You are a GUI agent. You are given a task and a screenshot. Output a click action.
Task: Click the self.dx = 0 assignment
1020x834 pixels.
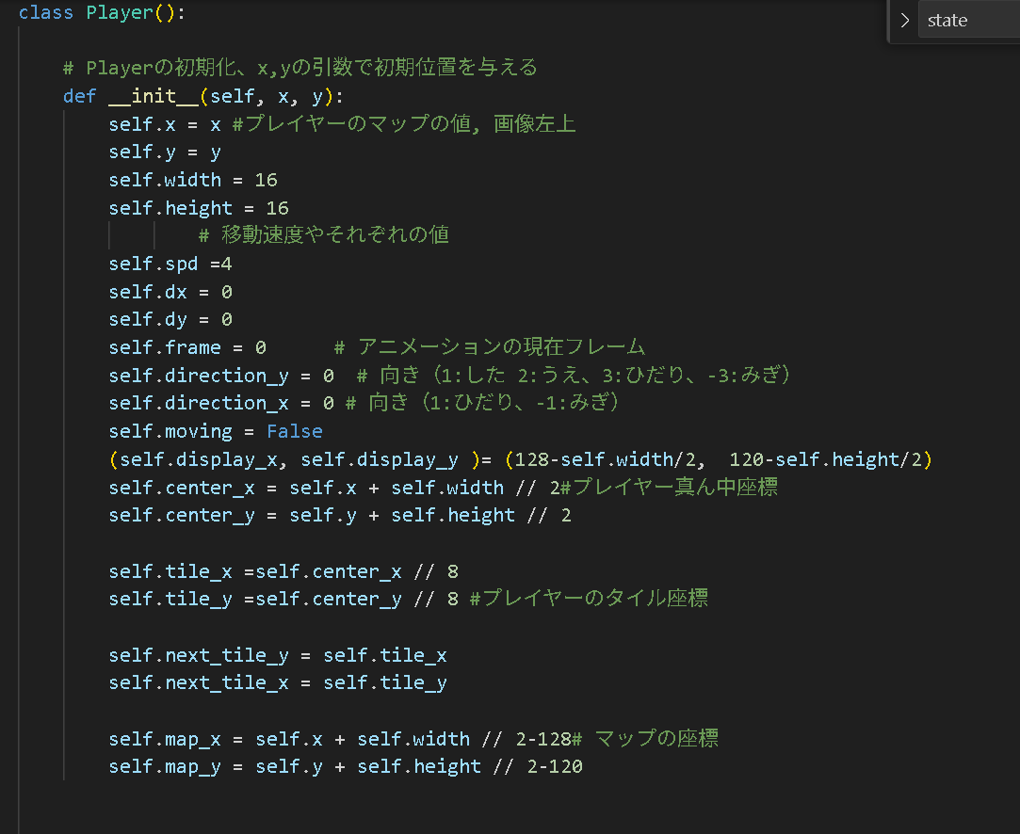pos(170,292)
